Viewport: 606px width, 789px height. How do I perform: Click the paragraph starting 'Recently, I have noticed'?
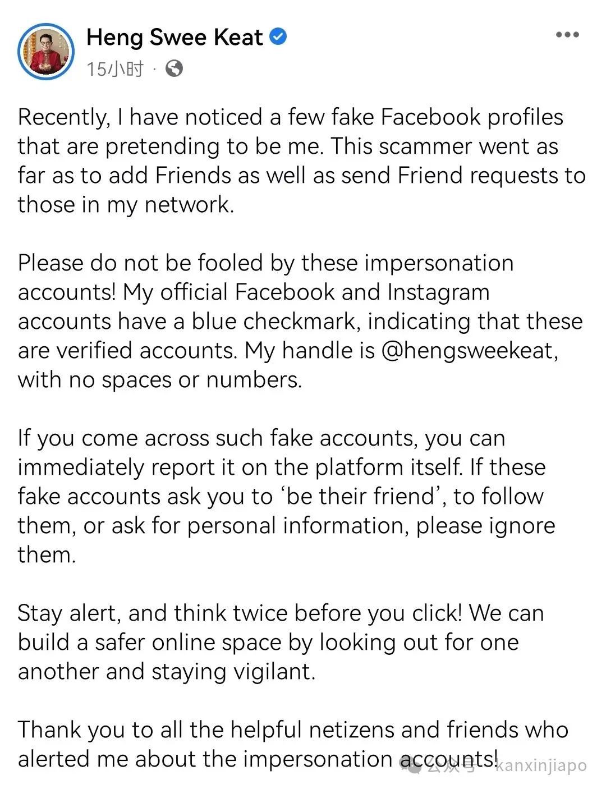[x=302, y=160]
